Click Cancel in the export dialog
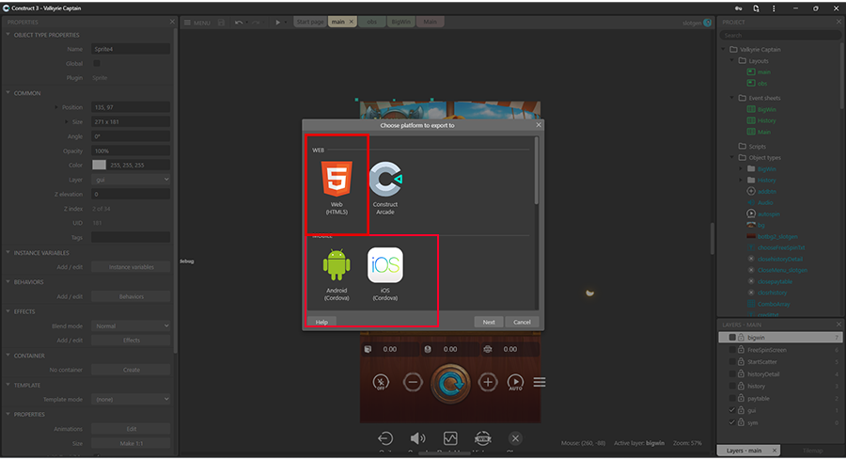This screenshot has width=846, height=460. coord(522,322)
